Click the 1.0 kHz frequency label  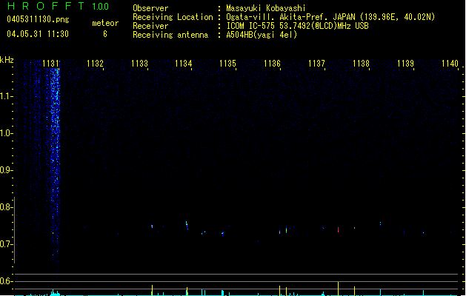pyautogui.click(x=6, y=133)
